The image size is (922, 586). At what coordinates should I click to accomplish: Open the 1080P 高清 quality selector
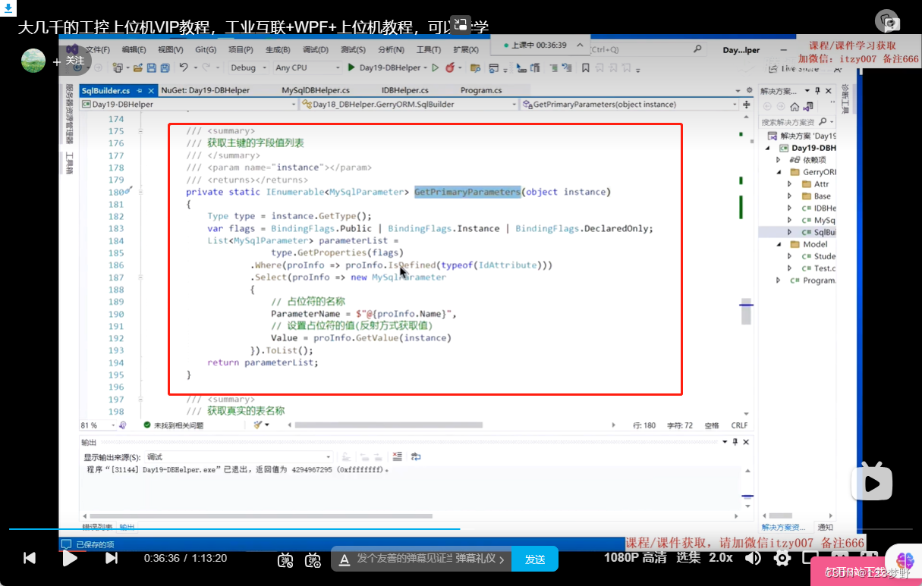635,558
